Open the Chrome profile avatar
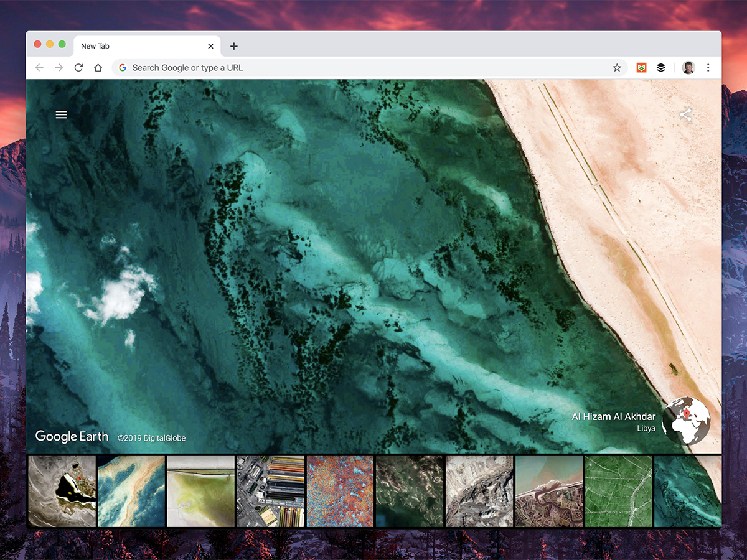 (x=688, y=68)
